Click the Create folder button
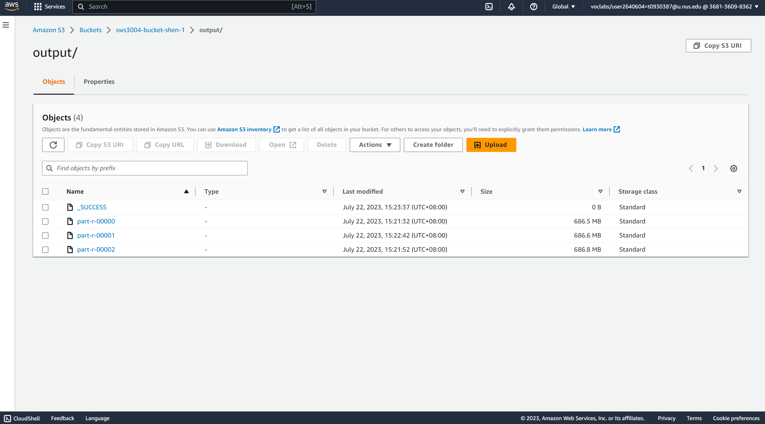Screen dimensions: 765x424 433,145
